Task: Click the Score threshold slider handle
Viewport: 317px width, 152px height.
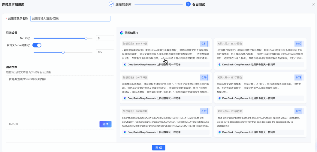Action: point(63,52)
